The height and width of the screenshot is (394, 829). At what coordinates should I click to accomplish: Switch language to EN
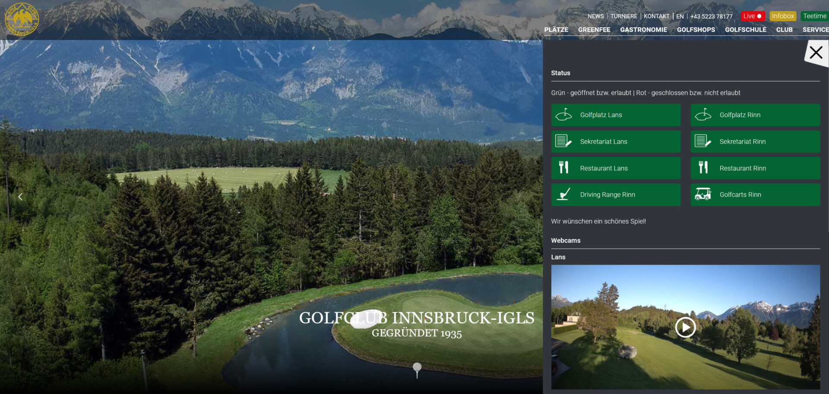pyautogui.click(x=680, y=16)
